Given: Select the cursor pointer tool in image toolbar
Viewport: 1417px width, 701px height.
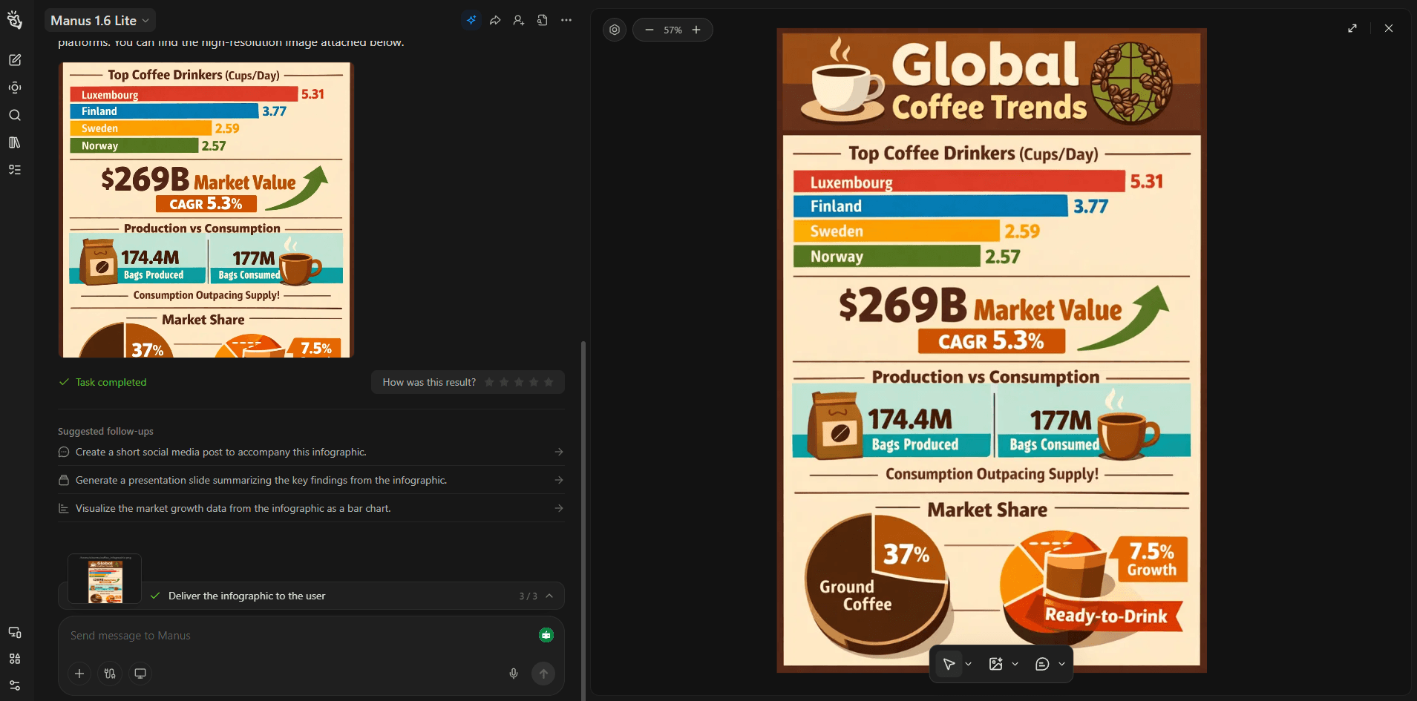Looking at the screenshot, I should coord(949,664).
